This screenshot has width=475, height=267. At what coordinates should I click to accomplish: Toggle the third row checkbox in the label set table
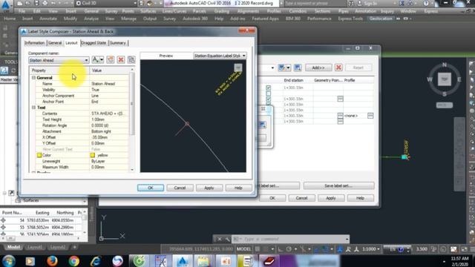[x=269, y=99]
